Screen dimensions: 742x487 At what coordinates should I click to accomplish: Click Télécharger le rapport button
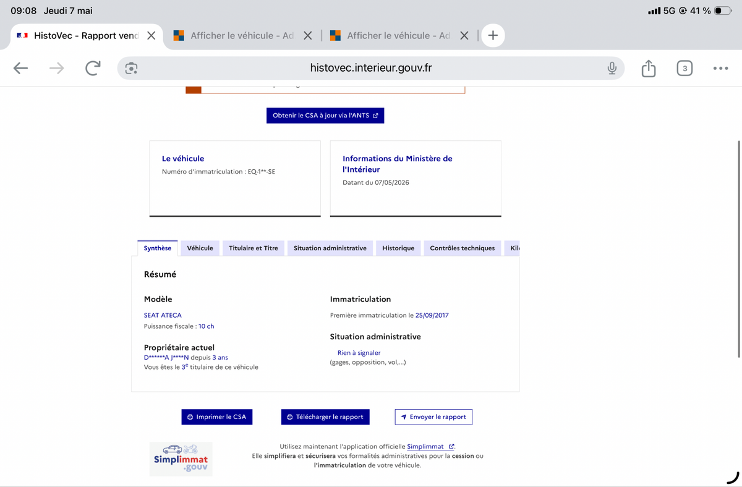(325, 417)
